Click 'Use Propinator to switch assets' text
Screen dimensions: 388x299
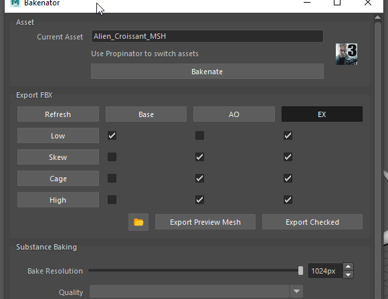click(144, 54)
